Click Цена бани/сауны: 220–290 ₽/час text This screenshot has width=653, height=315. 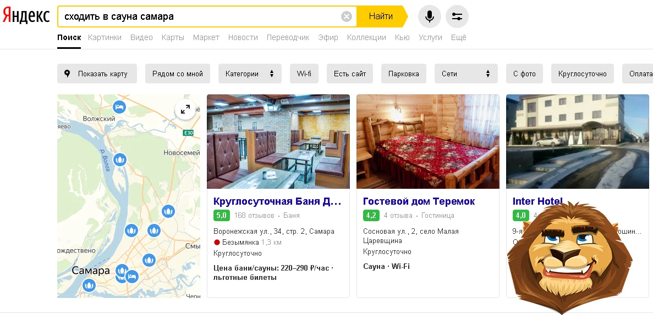272,268
